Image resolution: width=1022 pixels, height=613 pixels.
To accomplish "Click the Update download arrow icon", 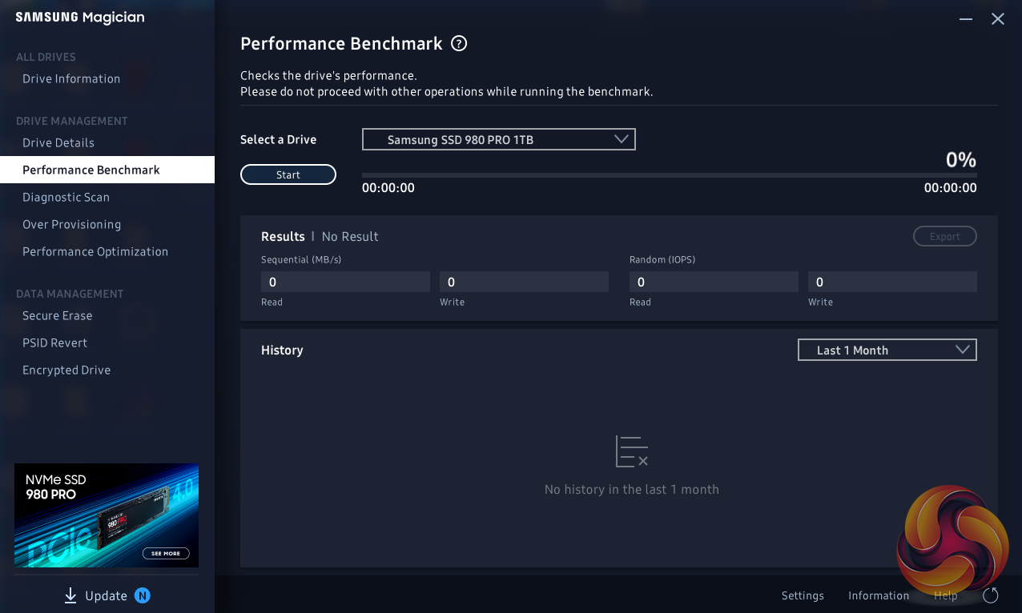I will (70, 595).
